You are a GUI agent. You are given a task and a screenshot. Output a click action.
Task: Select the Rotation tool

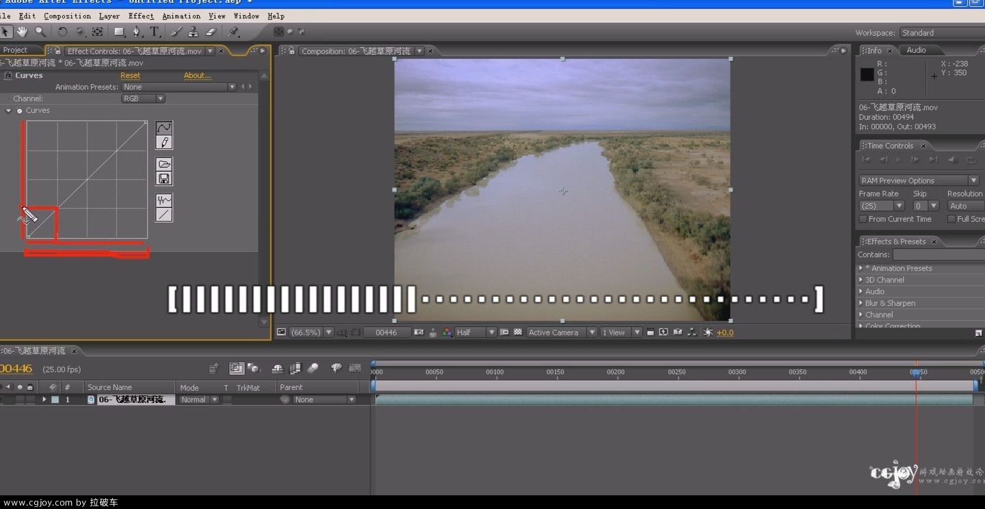pos(62,31)
